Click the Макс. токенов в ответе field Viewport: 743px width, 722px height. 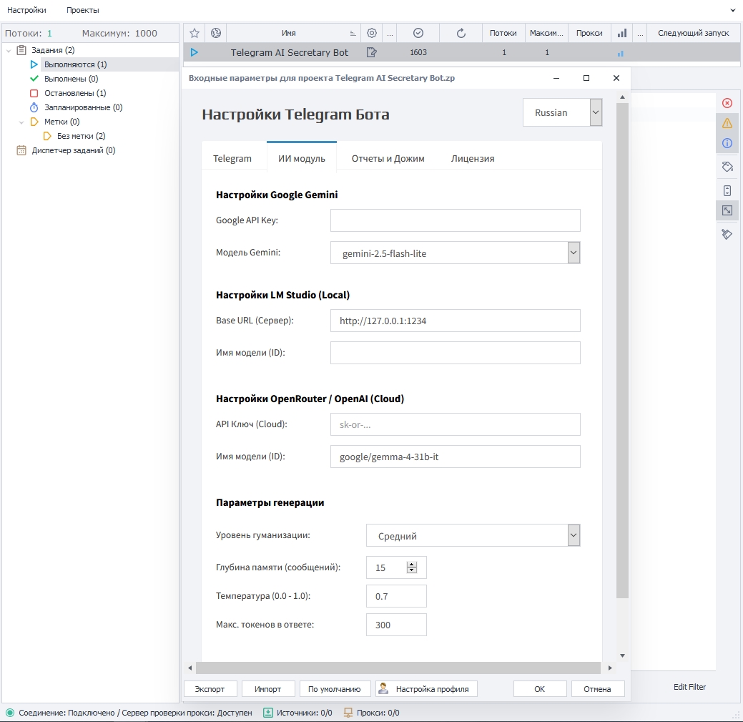[396, 625]
